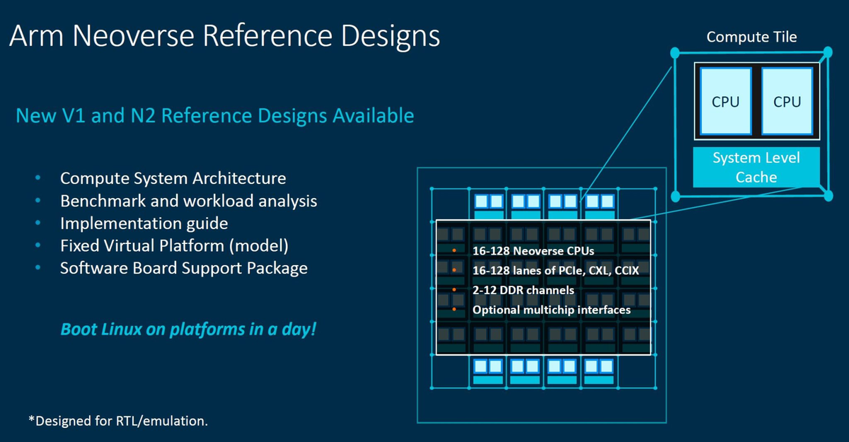Viewport: 849px width, 442px height.
Task: Select the Arm Neoverse Reference Designs title
Action: tap(225, 35)
